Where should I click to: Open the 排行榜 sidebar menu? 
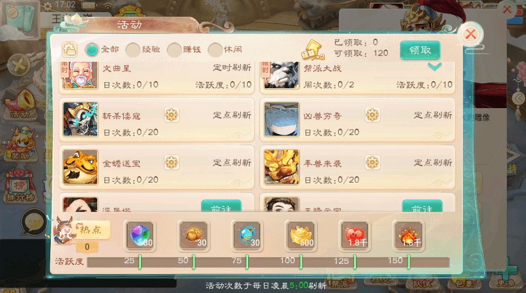pyautogui.click(x=19, y=187)
